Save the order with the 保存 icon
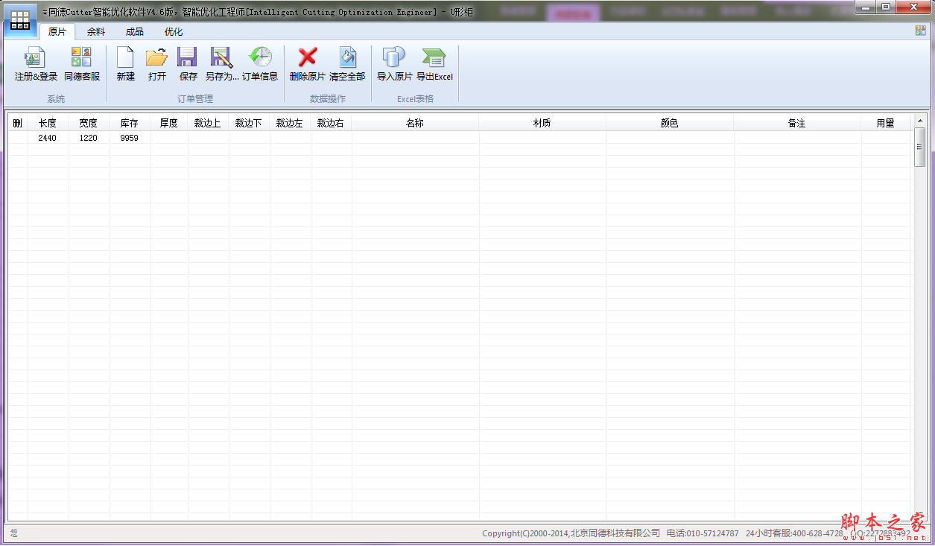Screen dimensions: 935x546 [186, 63]
